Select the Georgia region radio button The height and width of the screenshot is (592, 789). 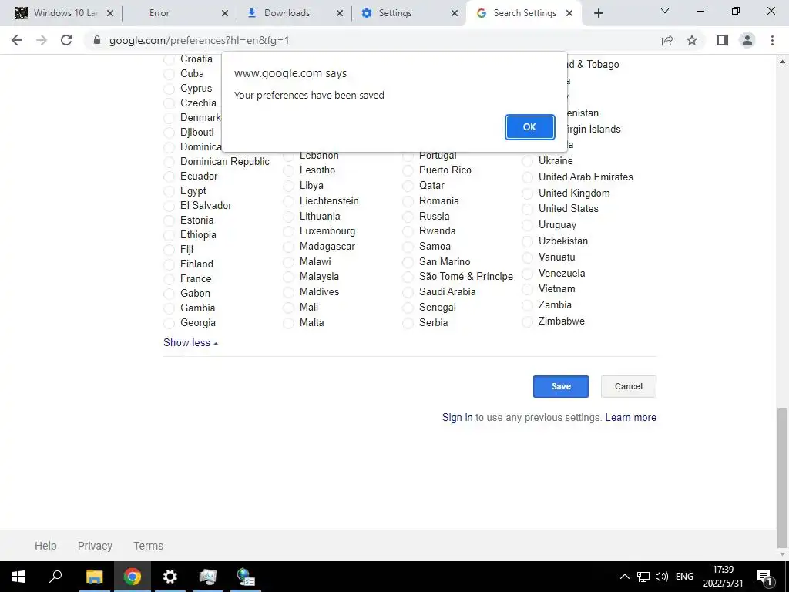(169, 323)
